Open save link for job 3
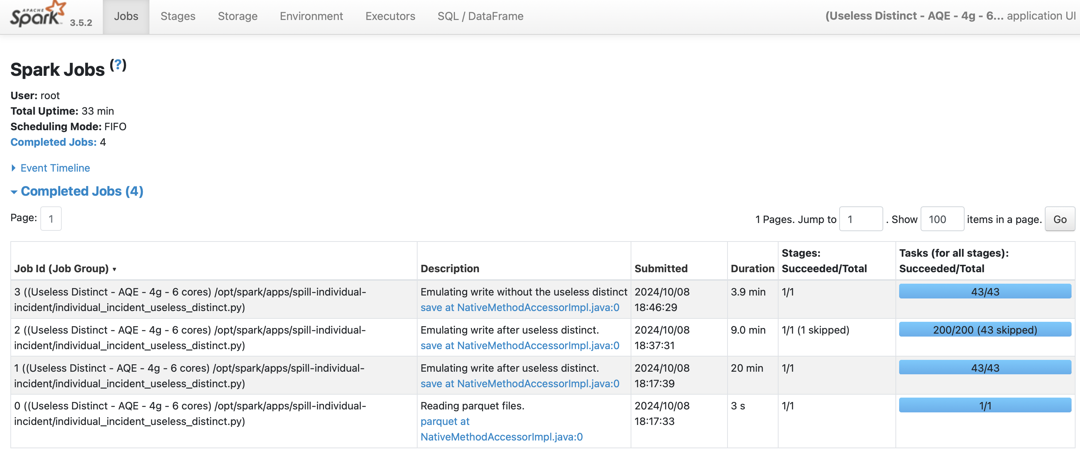This screenshot has width=1080, height=449. [x=520, y=307]
